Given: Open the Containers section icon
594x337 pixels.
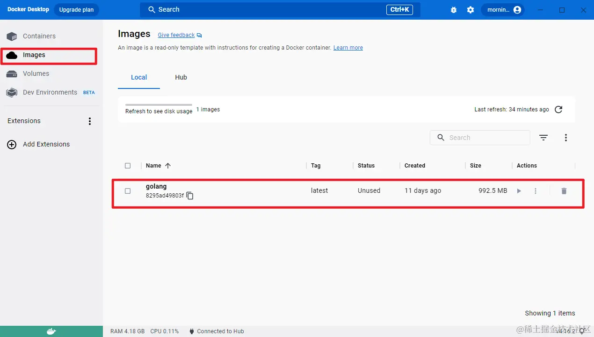Looking at the screenshot, I should (12, 36).
